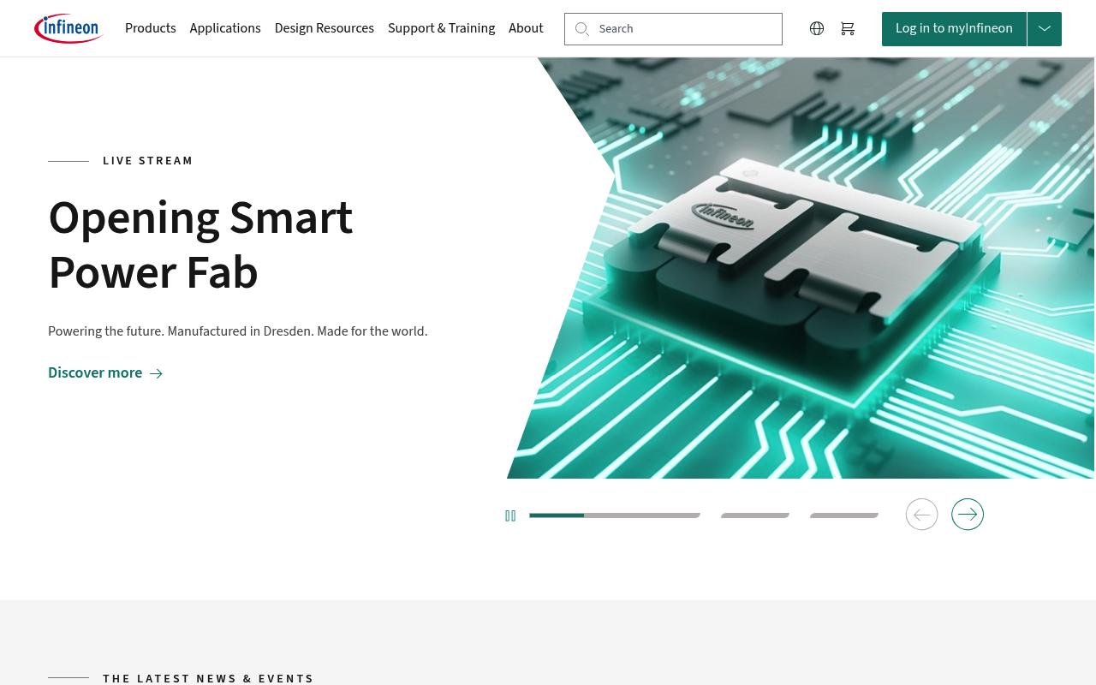This screenshot has width=1096, height=685.
Task: Click the chip hero image
Action: click(801, 268)
